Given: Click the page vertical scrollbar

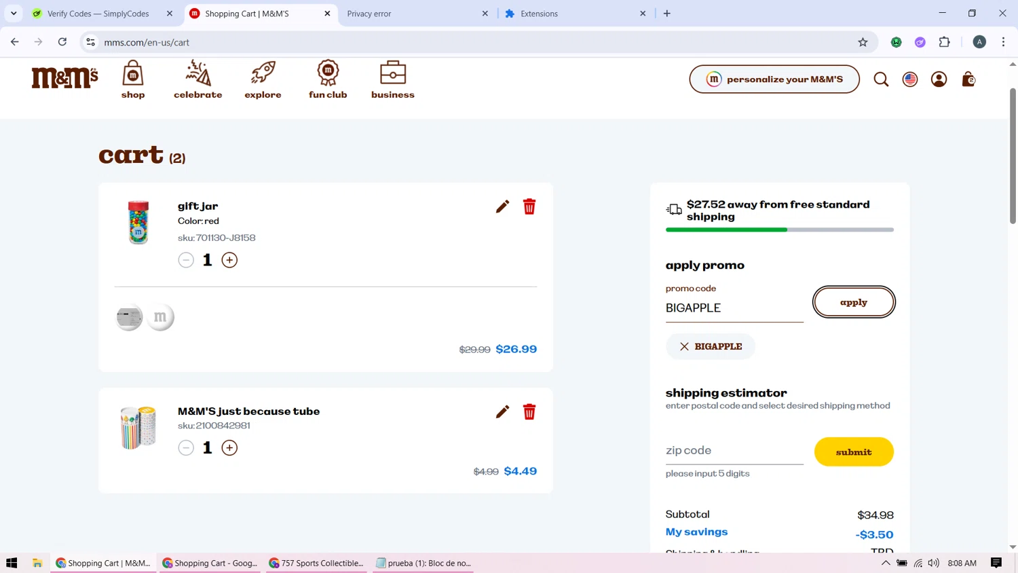Looking at the screenshot, I should 1013,155.
